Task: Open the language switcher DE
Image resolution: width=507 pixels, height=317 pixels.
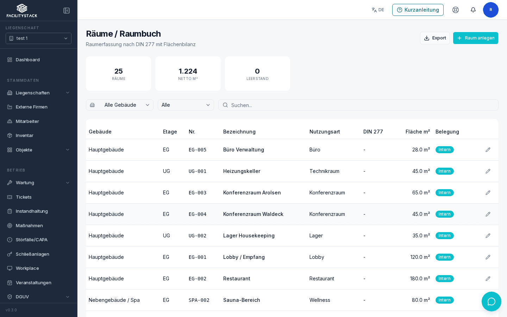Action: [x=378, y=10]
